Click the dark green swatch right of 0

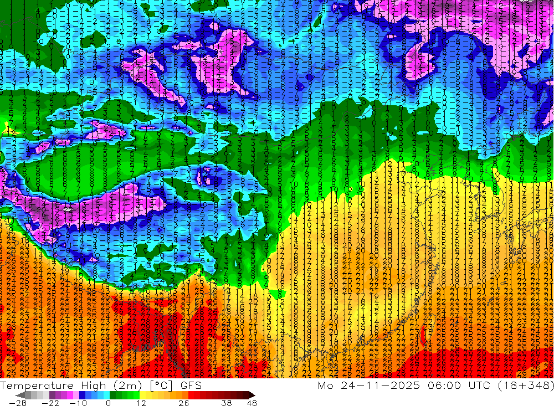pos(112,395)
